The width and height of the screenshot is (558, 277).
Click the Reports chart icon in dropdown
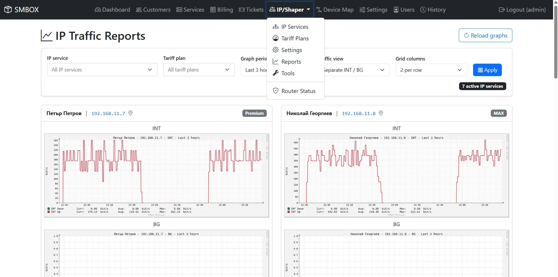[276, 62]
